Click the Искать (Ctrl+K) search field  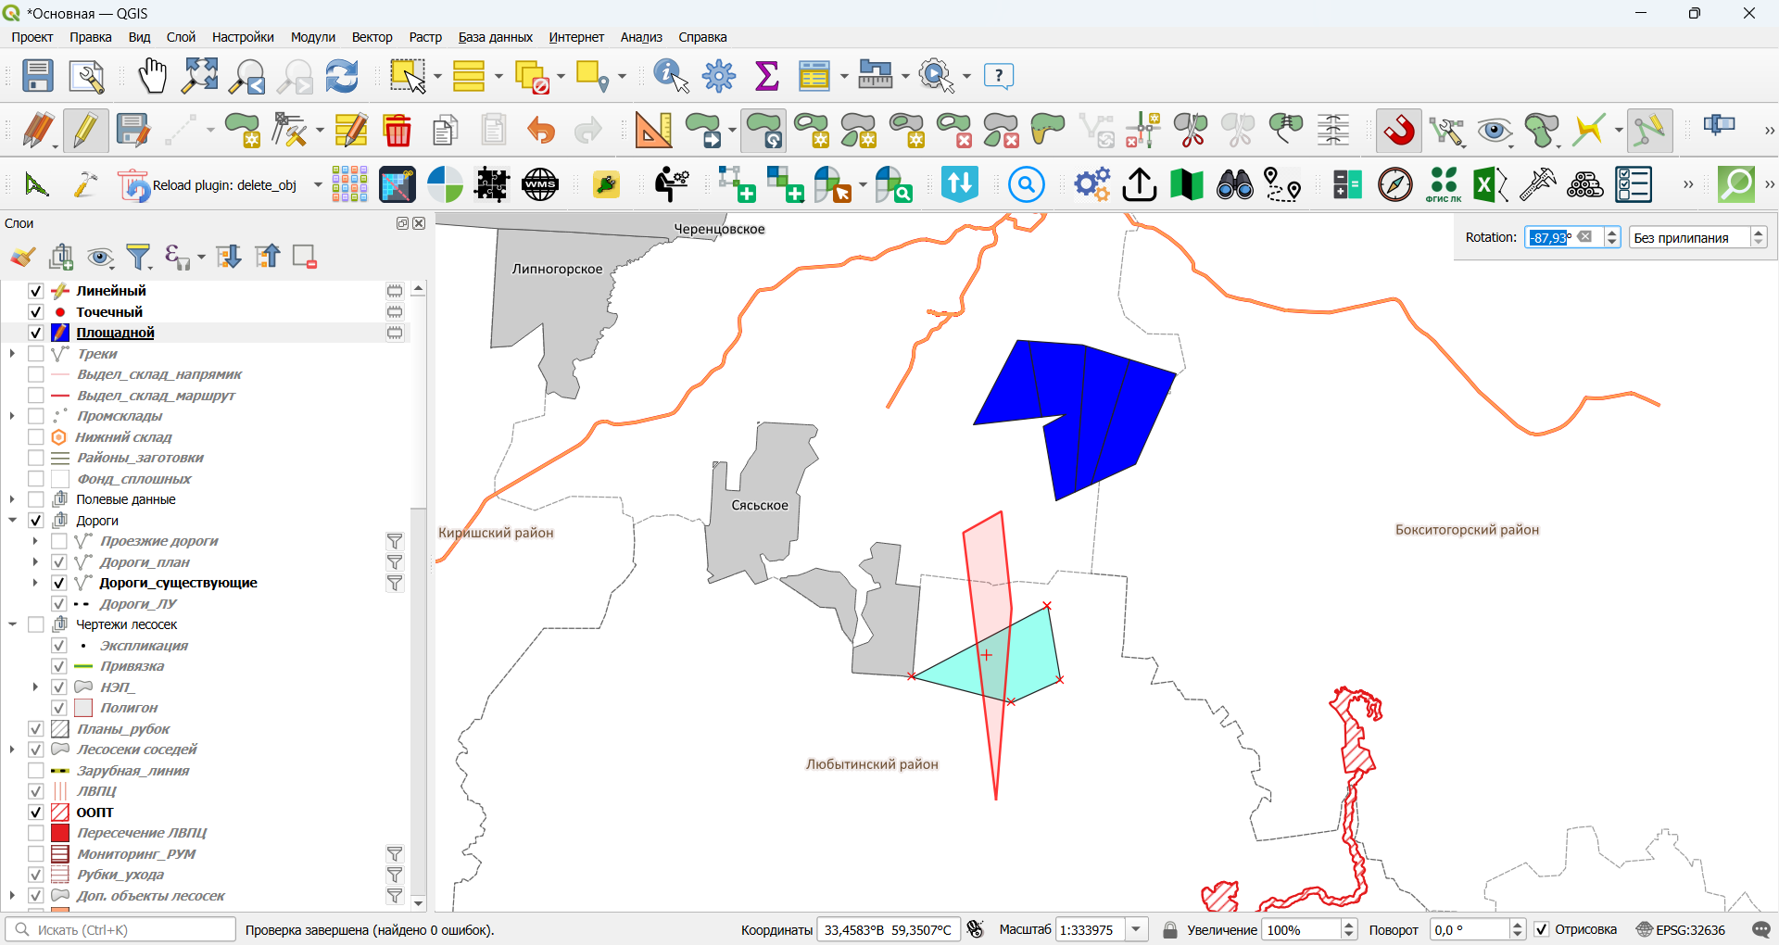tap(120, 929)
